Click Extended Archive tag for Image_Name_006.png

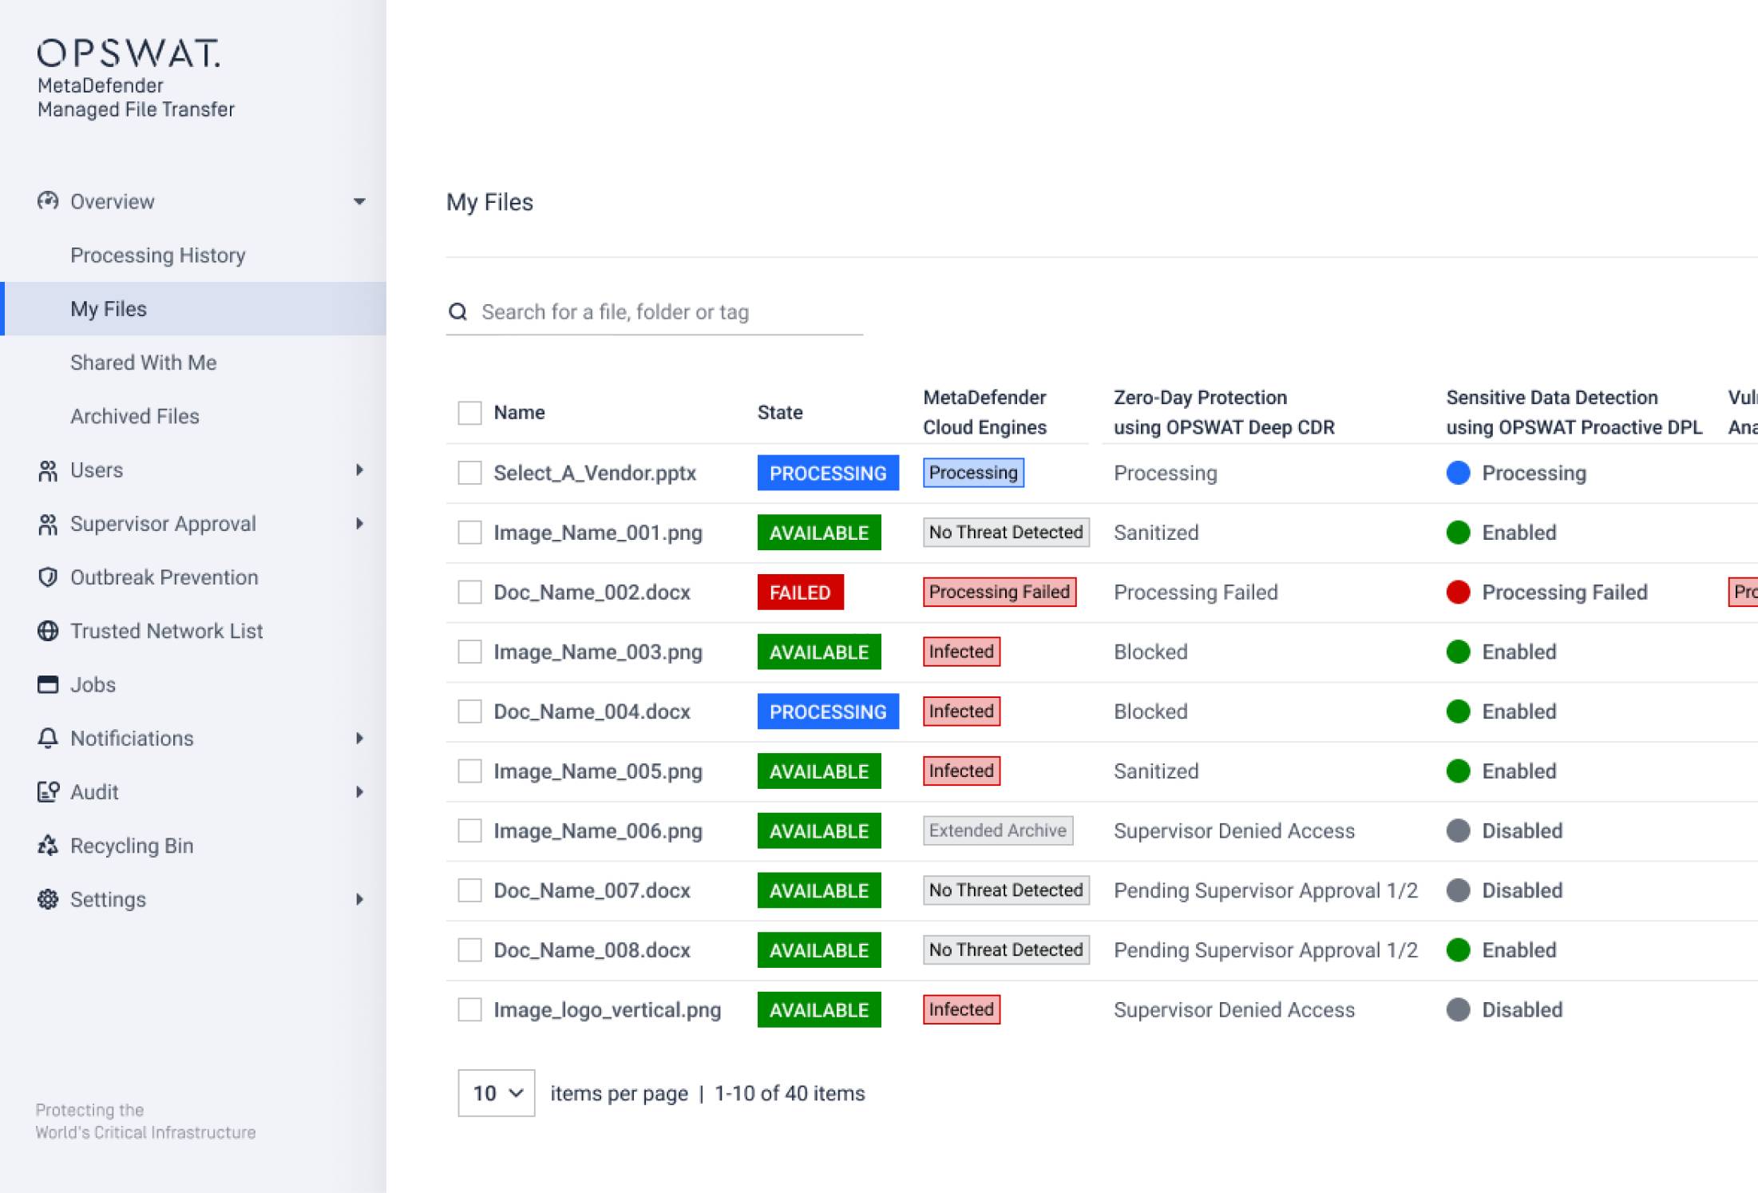pos(997,830)
